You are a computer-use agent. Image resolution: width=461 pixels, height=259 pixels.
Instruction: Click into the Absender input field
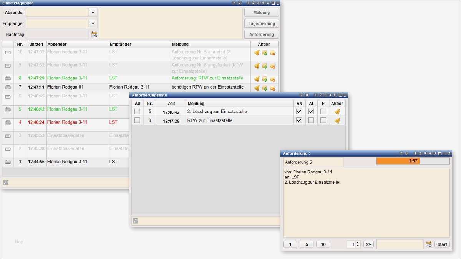[57, 13]
